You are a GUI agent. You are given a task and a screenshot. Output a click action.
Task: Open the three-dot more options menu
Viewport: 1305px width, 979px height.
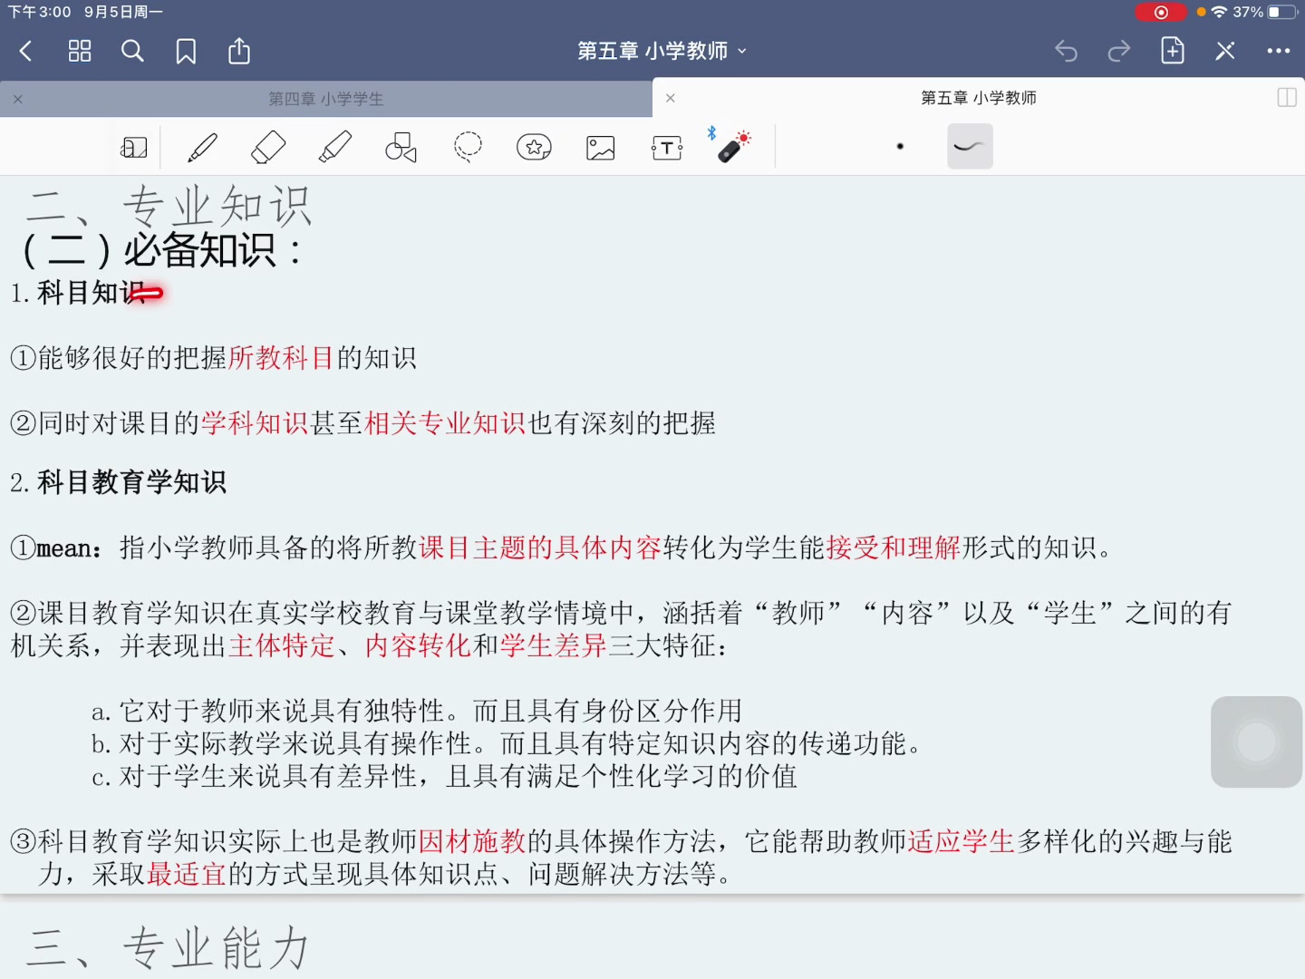click(x=1279, y=51)
